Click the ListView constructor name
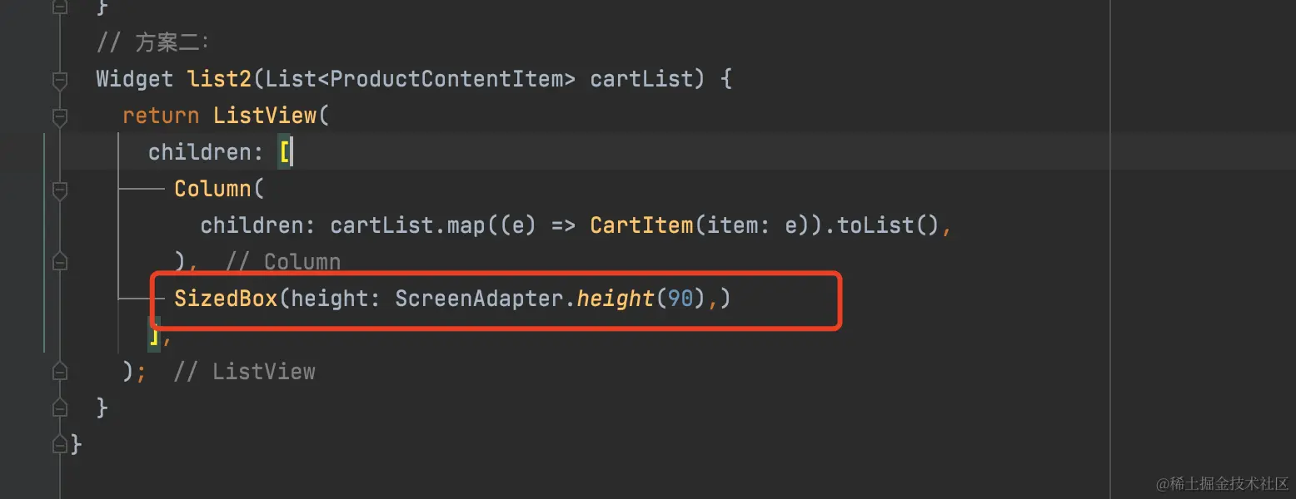This screenshot has height=499, width=1296. (265, 116)
